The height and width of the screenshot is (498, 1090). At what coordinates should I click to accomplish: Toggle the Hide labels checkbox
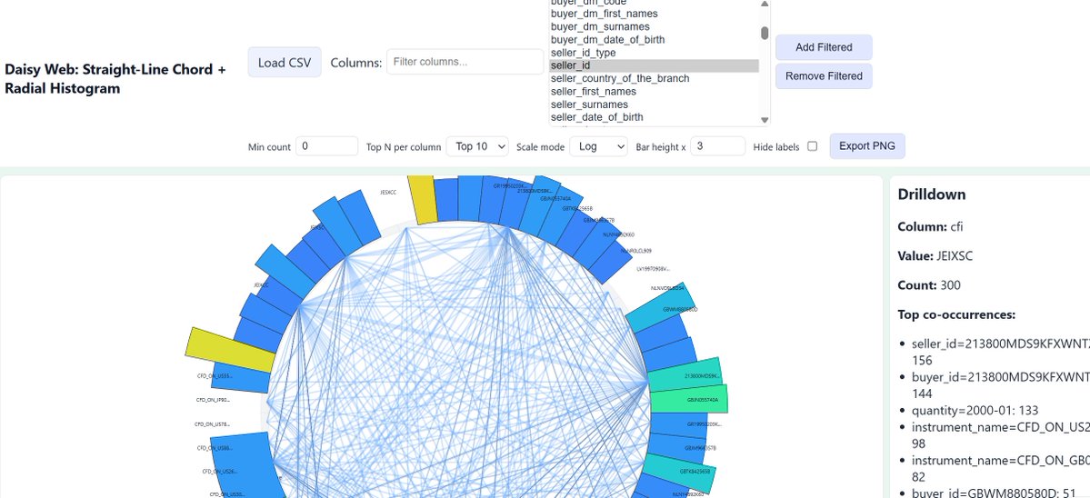point(812,146)
